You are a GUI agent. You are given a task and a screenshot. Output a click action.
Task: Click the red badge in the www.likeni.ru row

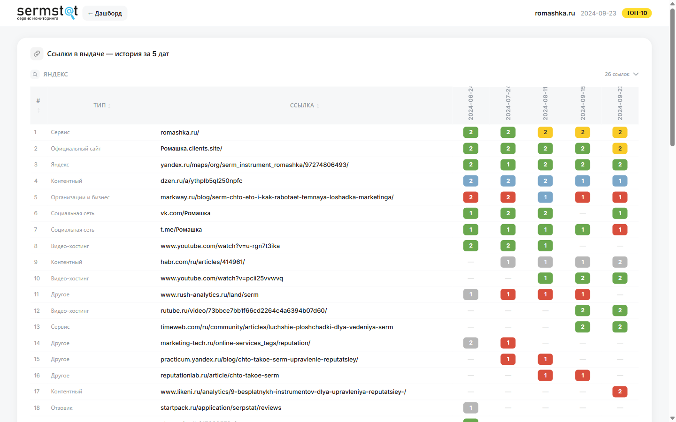[x=620, y=392]
